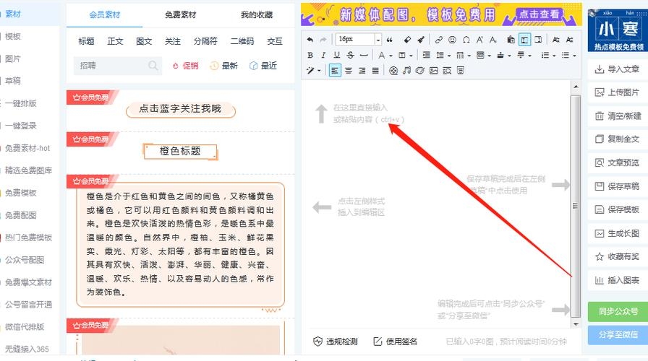
Task: Align text left
Action: pyautogui.click(x=334, y=71)
